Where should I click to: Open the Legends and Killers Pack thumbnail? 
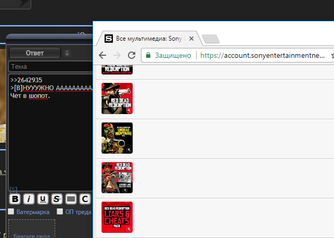tap(117, 178)
